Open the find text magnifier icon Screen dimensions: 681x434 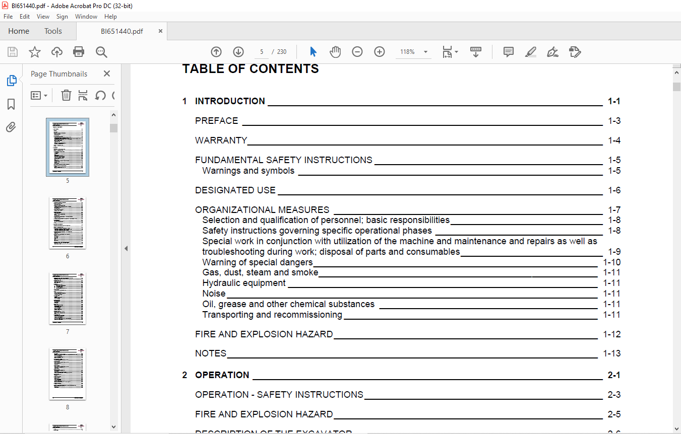101,52
